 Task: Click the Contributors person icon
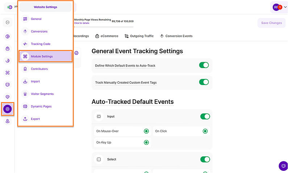coord(25,69)
